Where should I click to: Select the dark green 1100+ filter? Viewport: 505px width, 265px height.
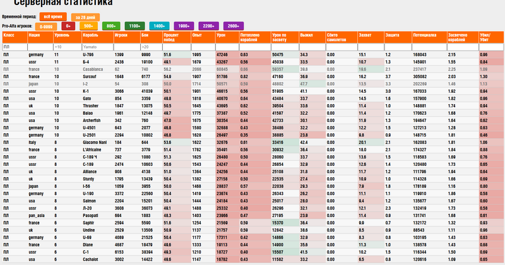[134, 26]
